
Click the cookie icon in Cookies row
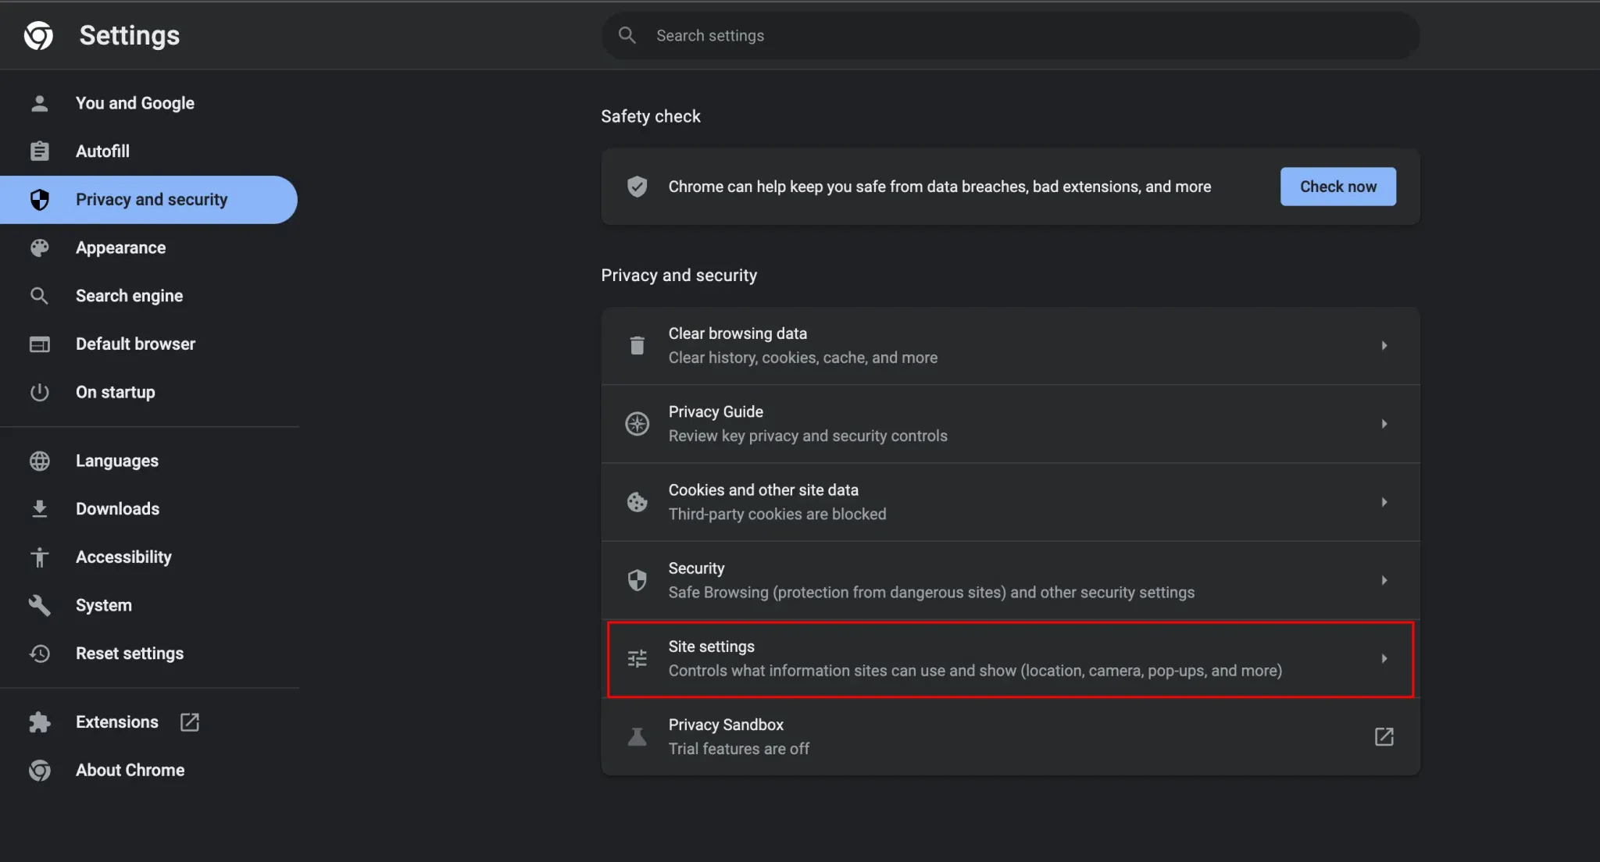click(x=637, y=502)
